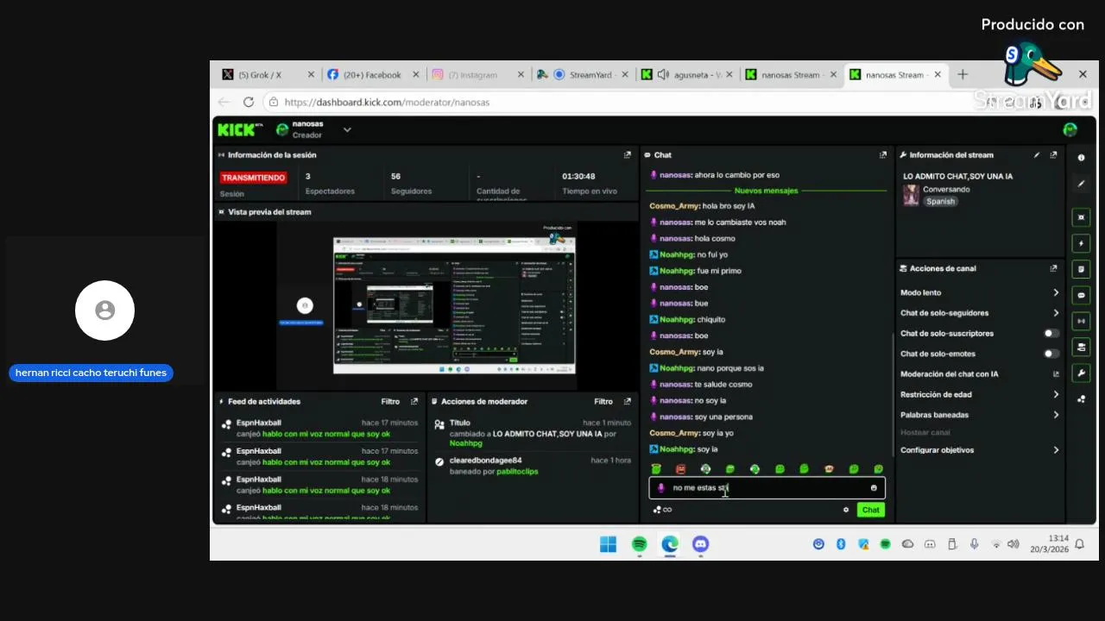1105x621 pixels.
Task: Pop out the Información de la sesión panel
Action: (628, 155)
